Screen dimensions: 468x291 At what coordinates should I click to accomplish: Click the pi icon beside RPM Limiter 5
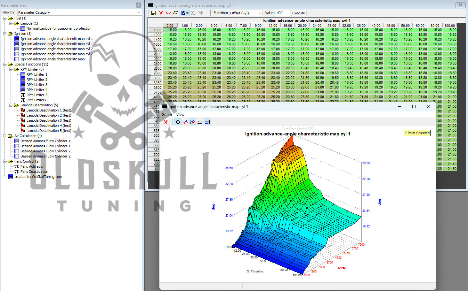click(x=23, y=95)
